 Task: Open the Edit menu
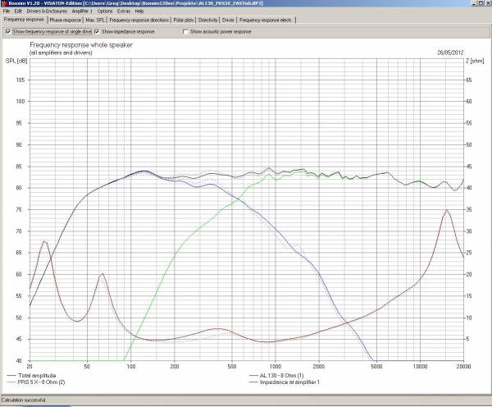coord(18,11)
